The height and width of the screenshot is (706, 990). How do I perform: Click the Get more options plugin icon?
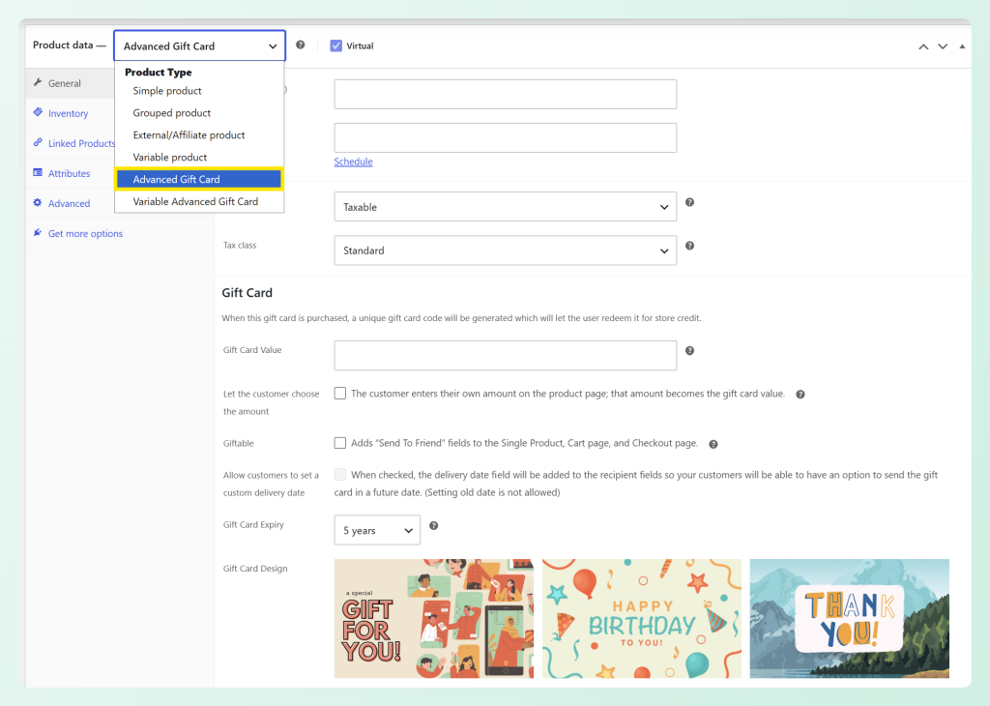point(38,233)
